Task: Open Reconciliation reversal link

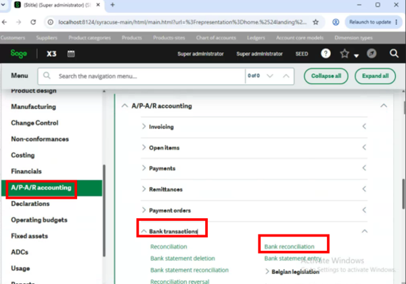Action: point(180,281)
